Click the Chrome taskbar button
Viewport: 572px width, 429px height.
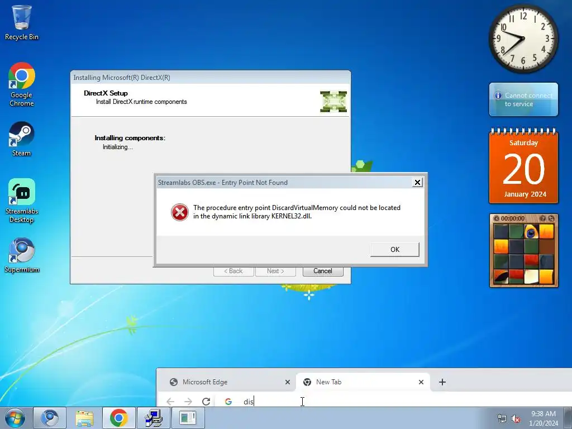(118, 418)
